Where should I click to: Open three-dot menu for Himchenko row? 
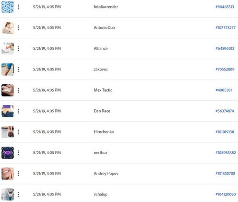[19, 132]
